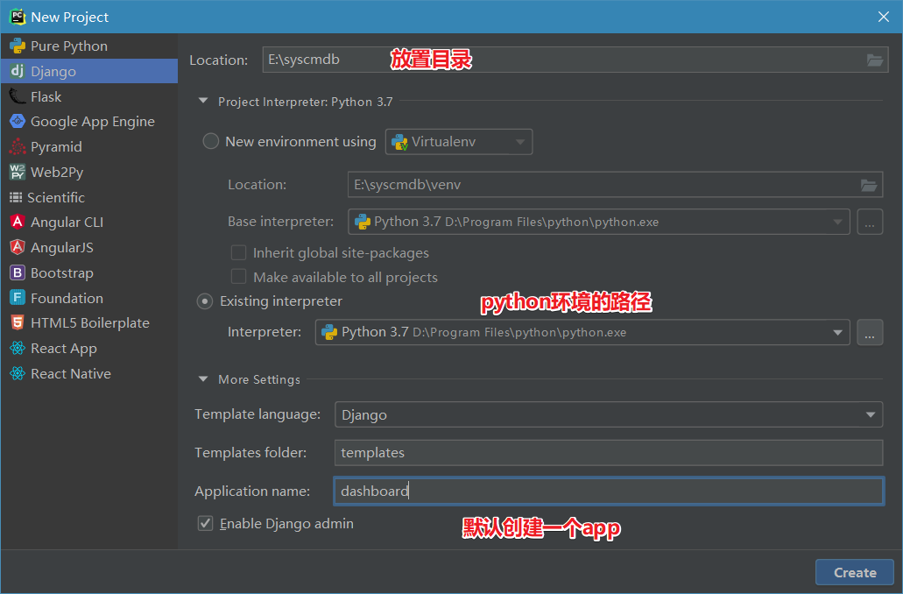Select AngularJS project type
The image size is (903, 594).
click(x=89, y=248)
